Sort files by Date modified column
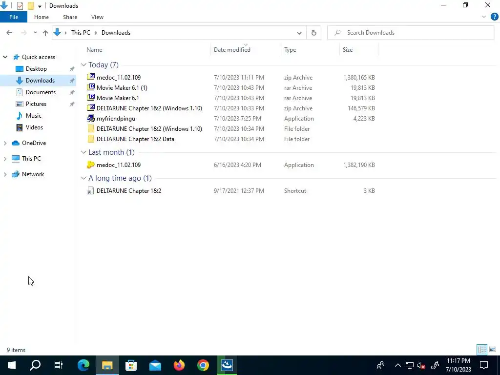This screenshot has height=375, width=500. (232, 50)
